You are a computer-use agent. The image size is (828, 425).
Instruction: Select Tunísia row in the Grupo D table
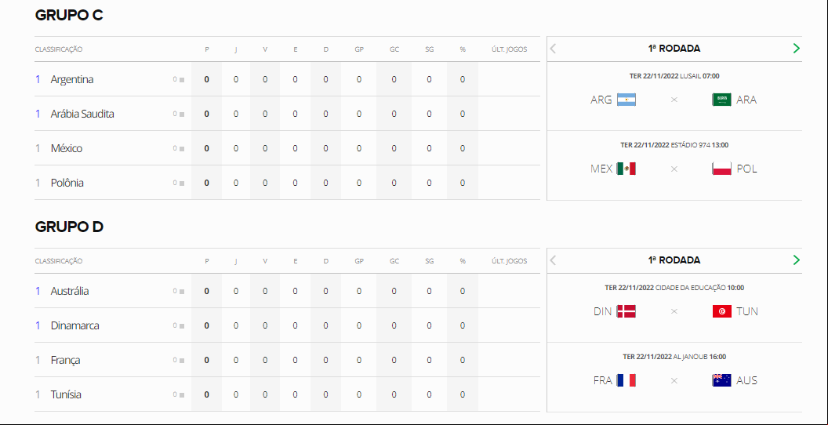[x=287, y=394]
